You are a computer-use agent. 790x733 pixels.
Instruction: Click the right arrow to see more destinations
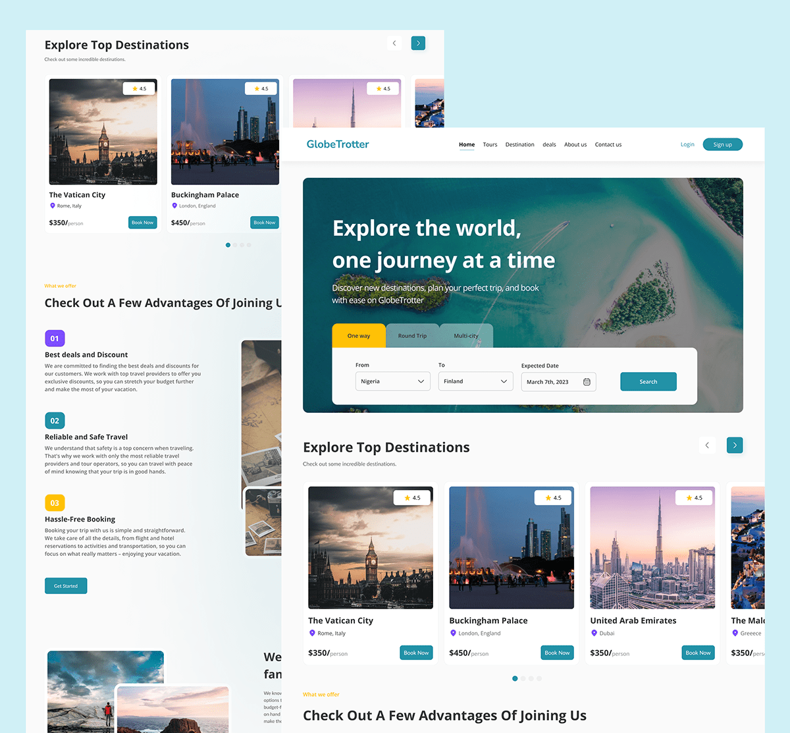coord(735,445)
